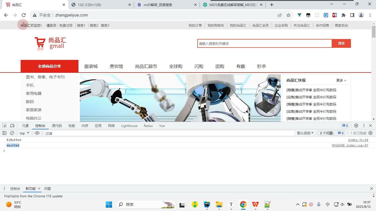Open the drawer three-dot more tools menu
The width and height of the screenshot is (376, 211).
tap(4, 188)
